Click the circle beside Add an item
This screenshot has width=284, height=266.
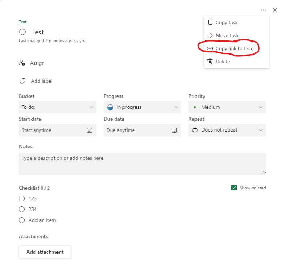(x=22, y=220)
